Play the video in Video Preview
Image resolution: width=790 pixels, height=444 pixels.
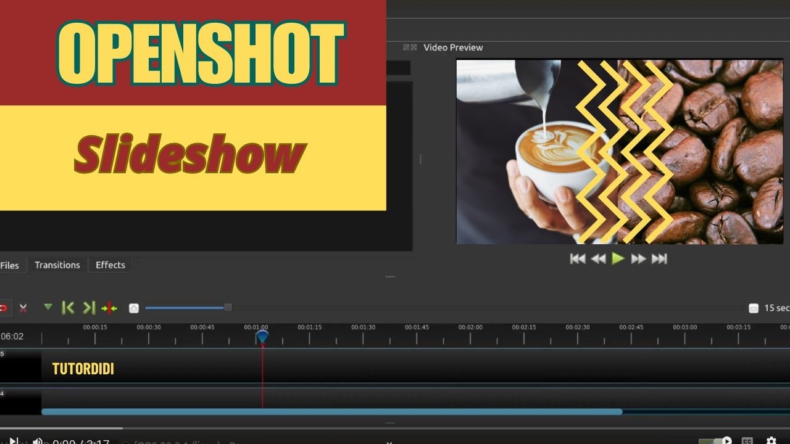(x=618, y=259)
